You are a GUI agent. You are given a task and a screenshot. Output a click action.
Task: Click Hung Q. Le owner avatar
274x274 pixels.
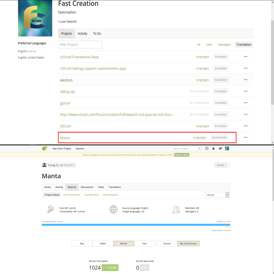click(44, 165)
